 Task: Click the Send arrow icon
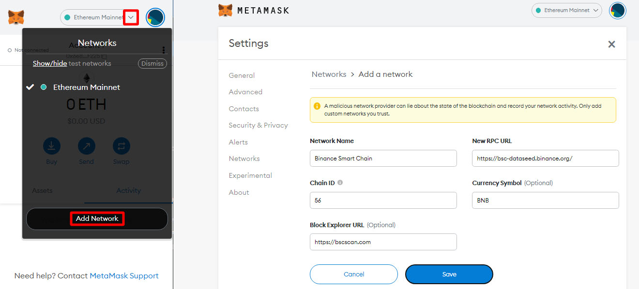87,145
